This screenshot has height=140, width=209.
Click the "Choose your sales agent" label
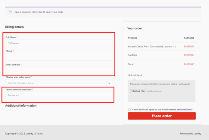click(18, 77)
